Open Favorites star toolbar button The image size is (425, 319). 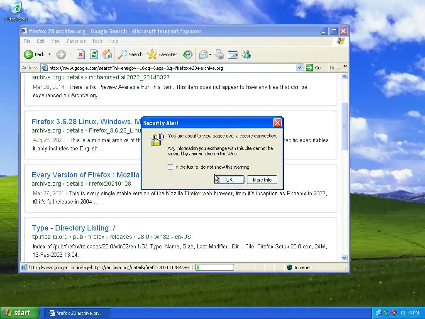click(162, 54)
